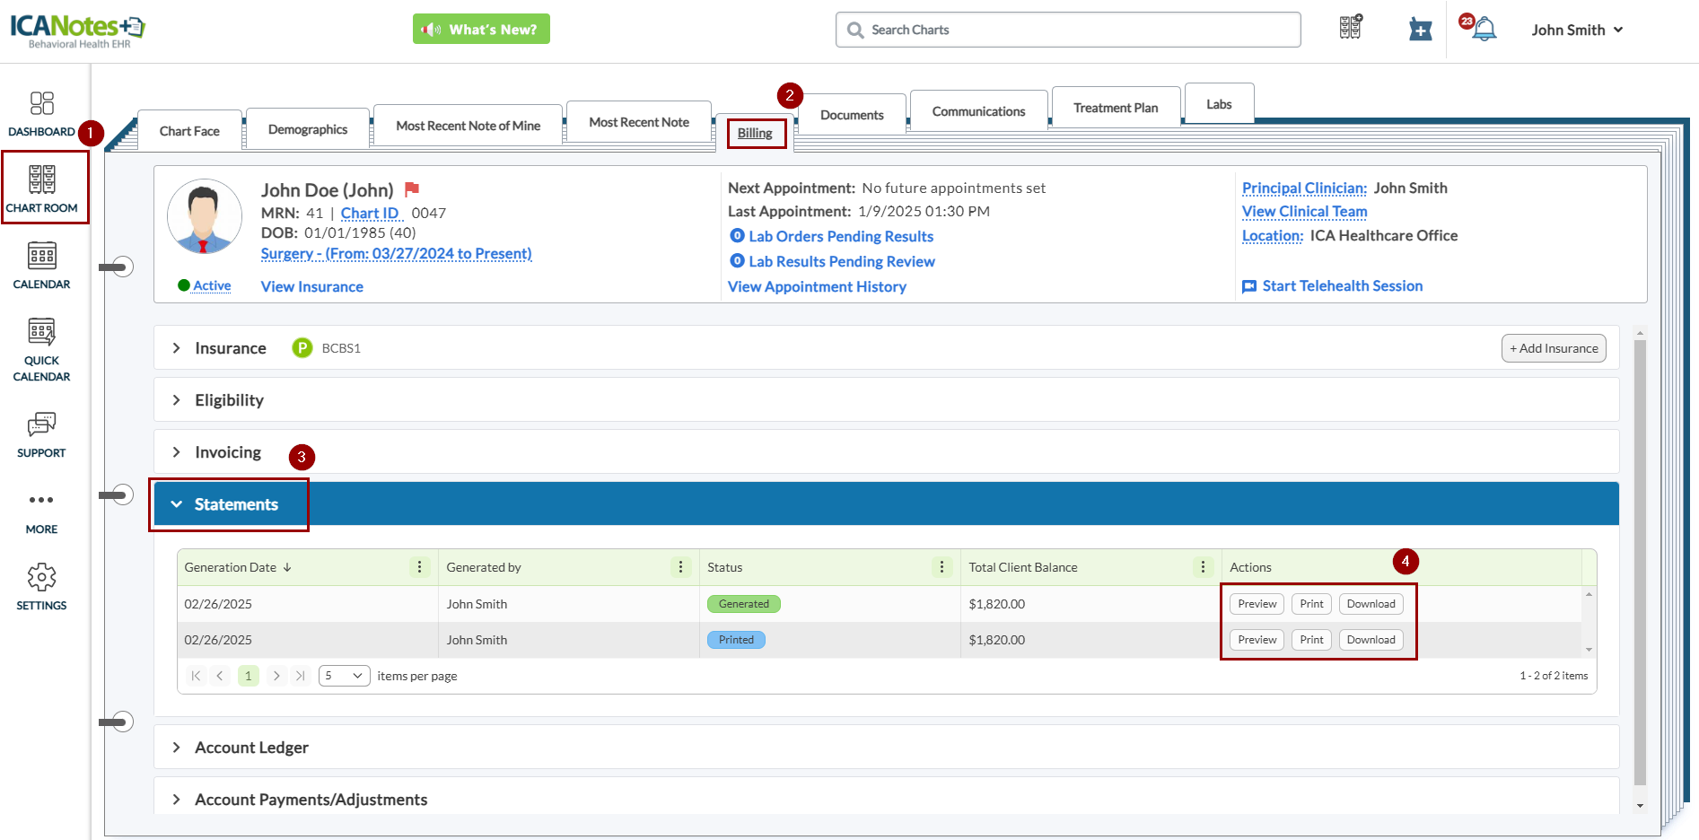This screenshot has height=840, width=1699.
Task: Open the Dashboard from the sidebar
Action: [x=41, y=114]
